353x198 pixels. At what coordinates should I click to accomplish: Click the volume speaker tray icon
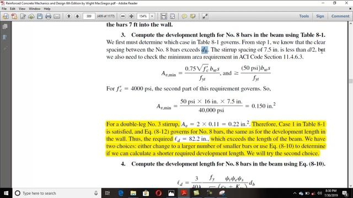tap(319, 193)
